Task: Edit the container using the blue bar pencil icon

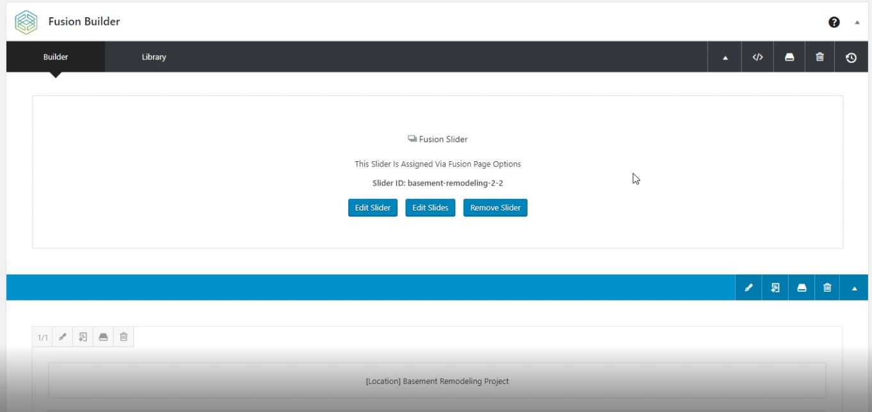Action: click(748, 288)
